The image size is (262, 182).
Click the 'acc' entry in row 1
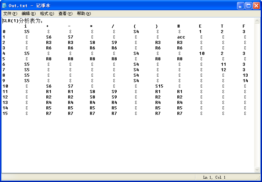point(181,37)
